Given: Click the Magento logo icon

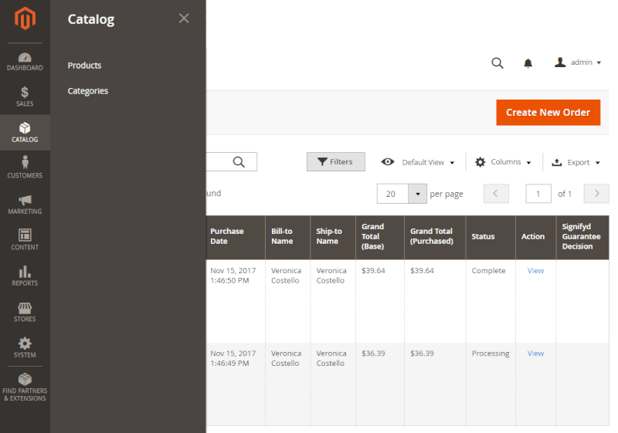Looking at the screenshot, I should tap(25, 18).
